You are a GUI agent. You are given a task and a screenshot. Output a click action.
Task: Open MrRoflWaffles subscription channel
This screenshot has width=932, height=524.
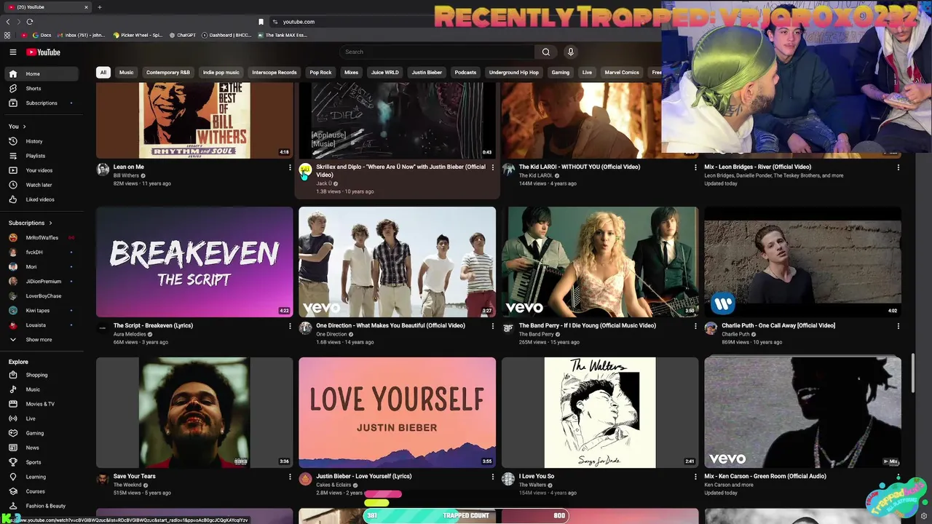coord(41,237)
